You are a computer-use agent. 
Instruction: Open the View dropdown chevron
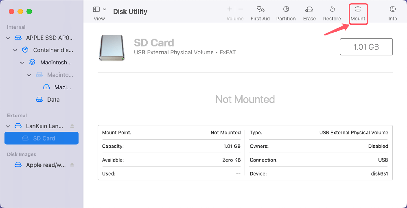point(104,9)
